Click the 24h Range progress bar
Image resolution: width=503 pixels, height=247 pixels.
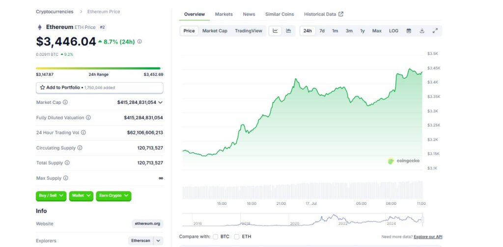click(x=98, y=68)
